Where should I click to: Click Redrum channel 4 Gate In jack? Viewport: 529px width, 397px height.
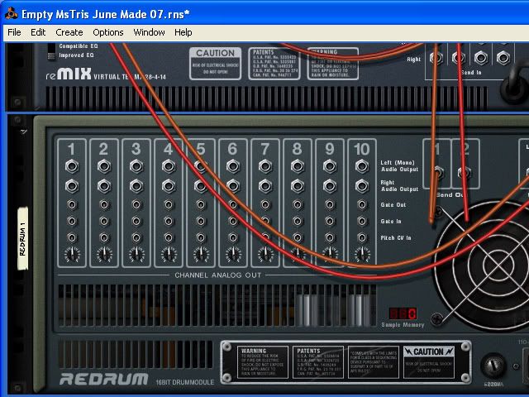[169, 221]
